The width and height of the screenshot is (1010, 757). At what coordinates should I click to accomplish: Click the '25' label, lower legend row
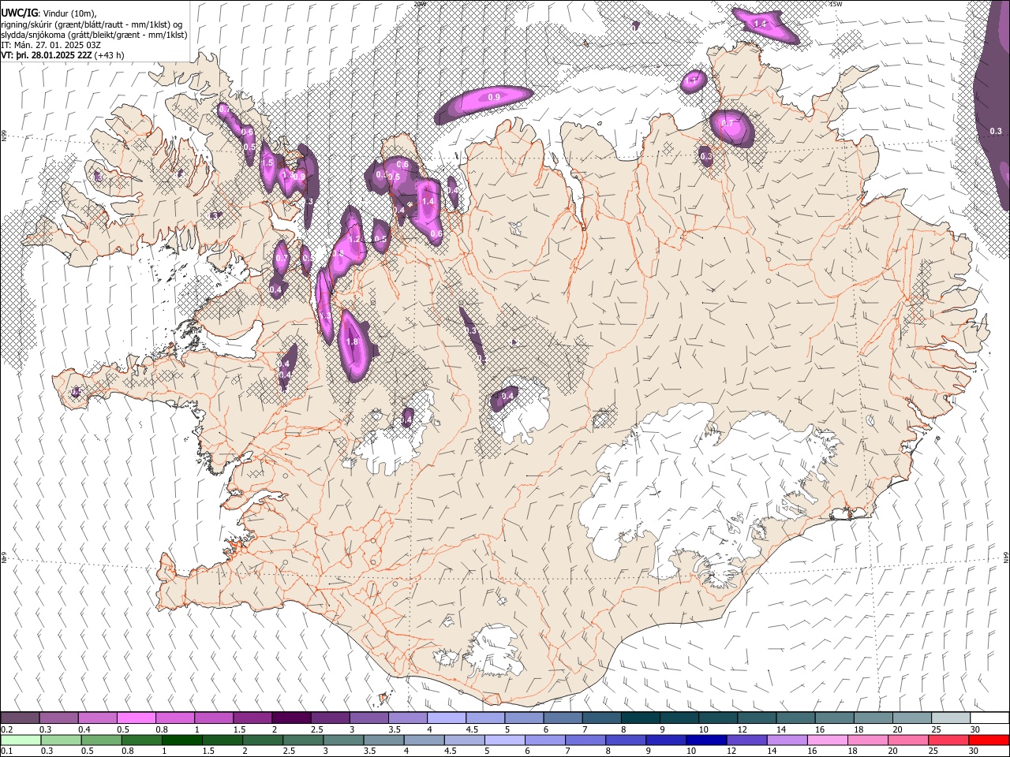tap(934, 751)
